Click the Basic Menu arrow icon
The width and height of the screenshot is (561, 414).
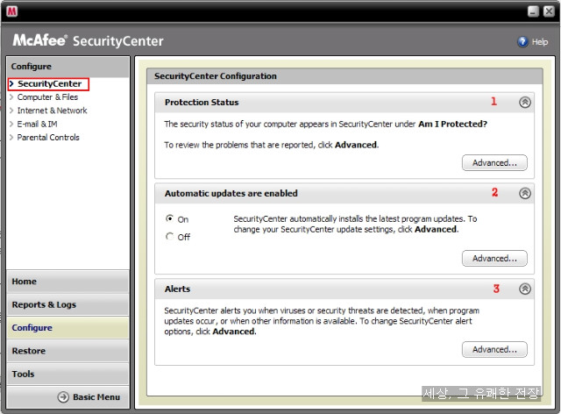tap(63, 397)
